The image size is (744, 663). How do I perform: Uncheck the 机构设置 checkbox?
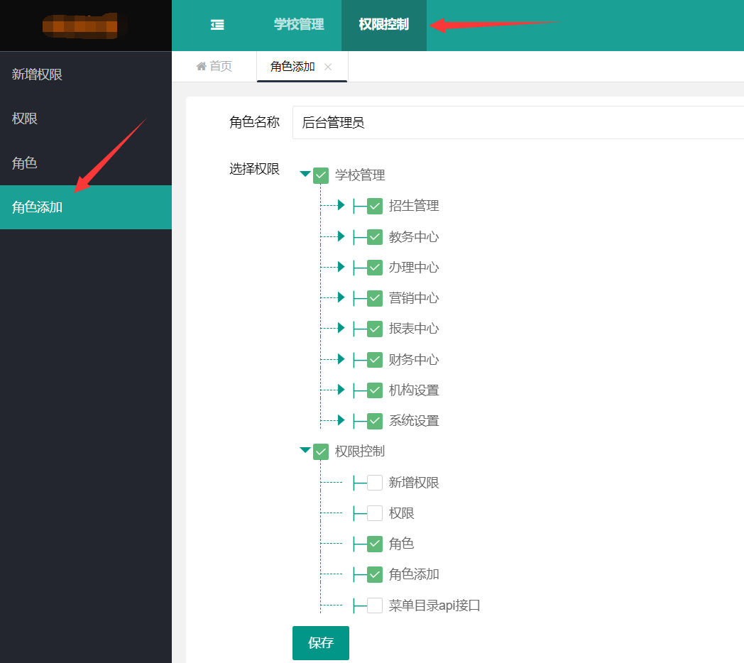(375, 390)
